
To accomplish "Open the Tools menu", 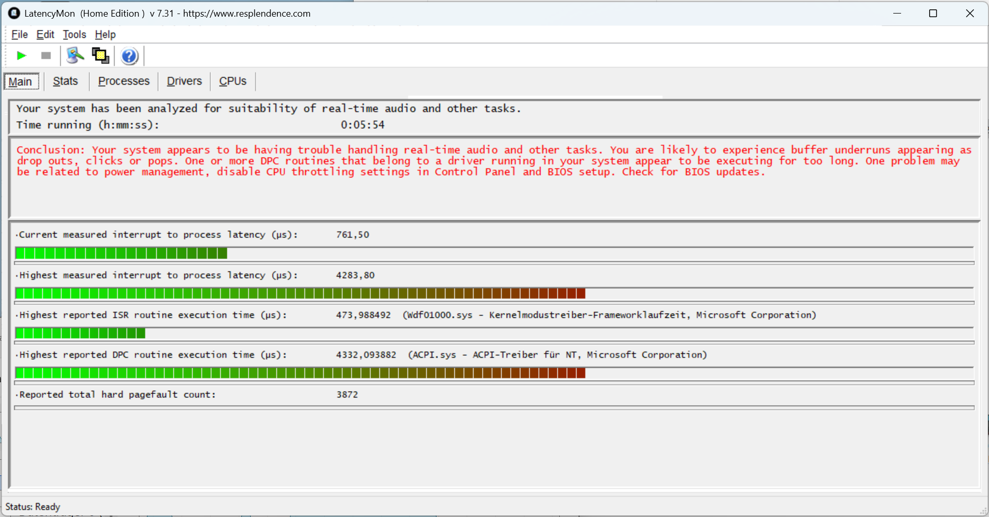I will pos(74,35).
